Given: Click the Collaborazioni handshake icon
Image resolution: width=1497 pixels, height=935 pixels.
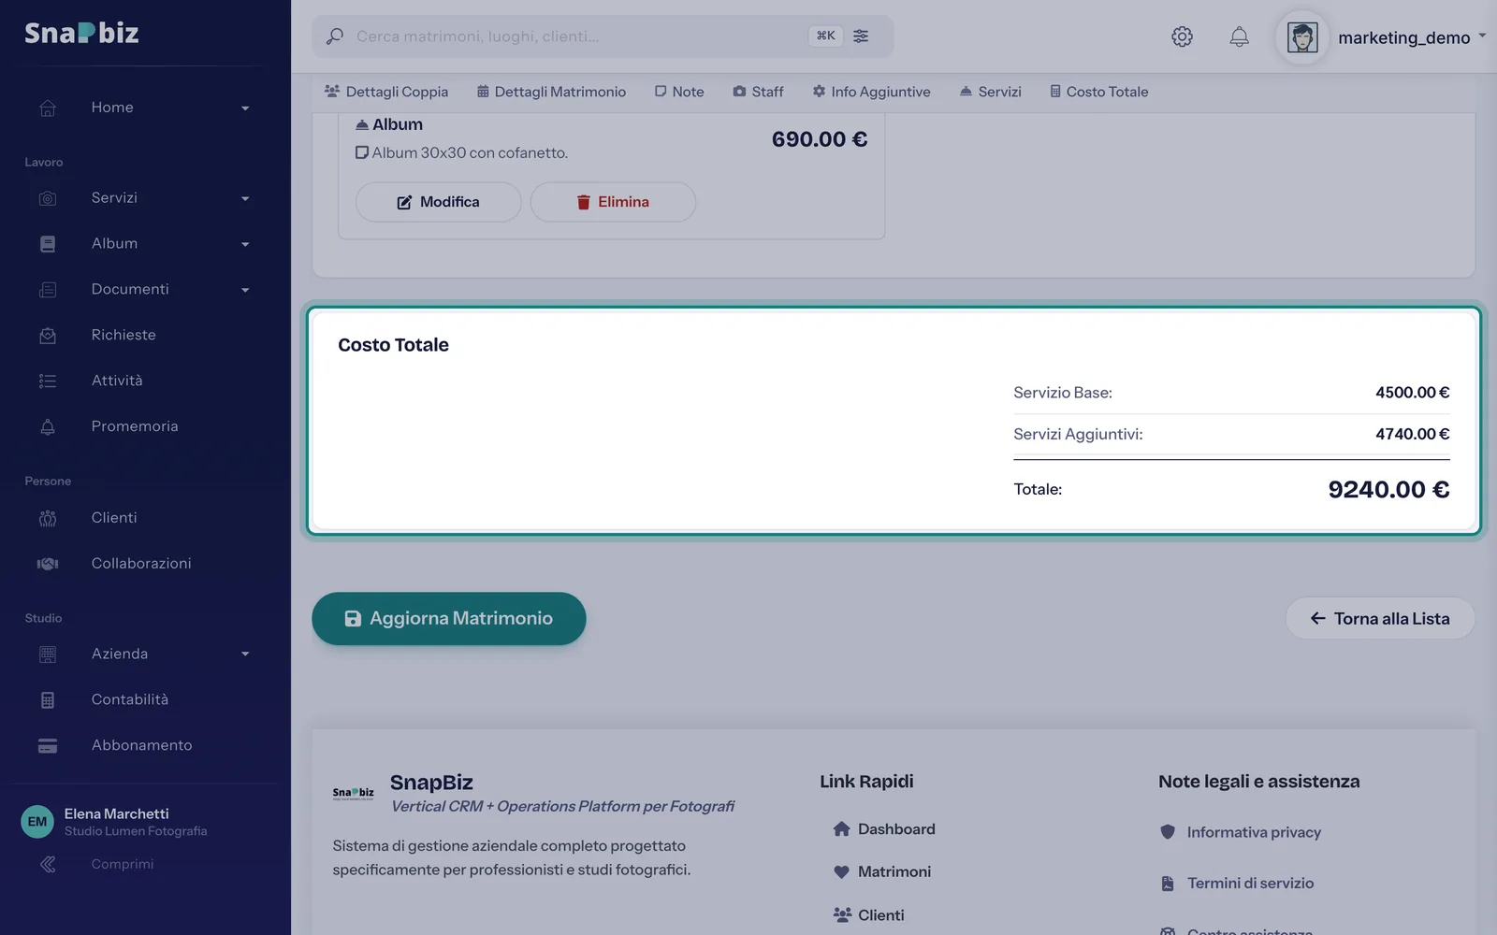Looking at the screenshot, I should click(x=48, y=564).
